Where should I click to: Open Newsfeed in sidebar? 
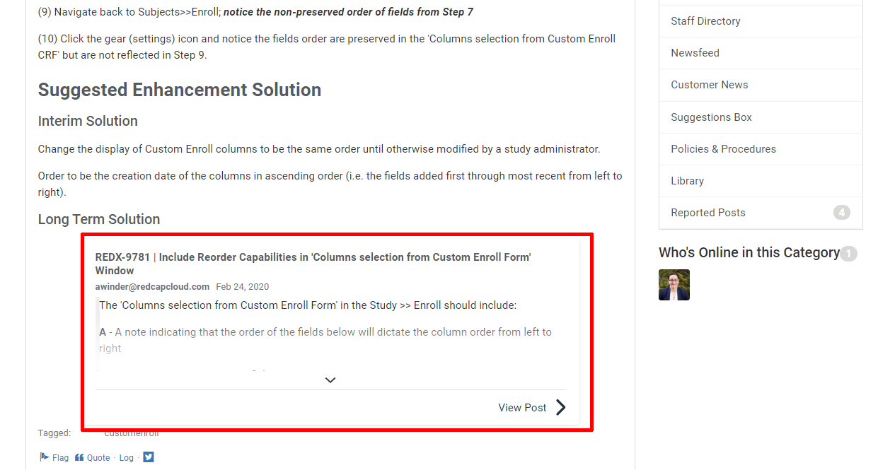pos(695,53)
